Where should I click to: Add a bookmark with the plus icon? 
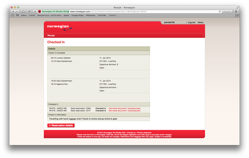35,11
